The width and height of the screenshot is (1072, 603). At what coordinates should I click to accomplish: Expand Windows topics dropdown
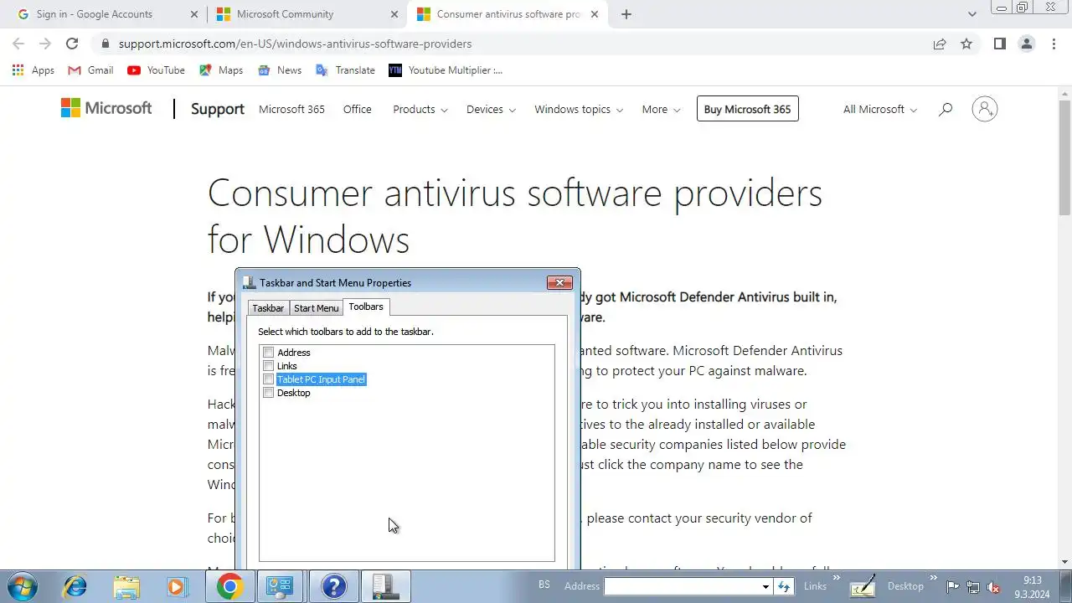pos(579,110)
